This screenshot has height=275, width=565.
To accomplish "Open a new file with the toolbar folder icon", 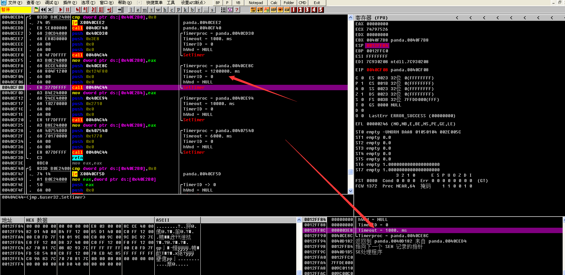I will (36, 9).
